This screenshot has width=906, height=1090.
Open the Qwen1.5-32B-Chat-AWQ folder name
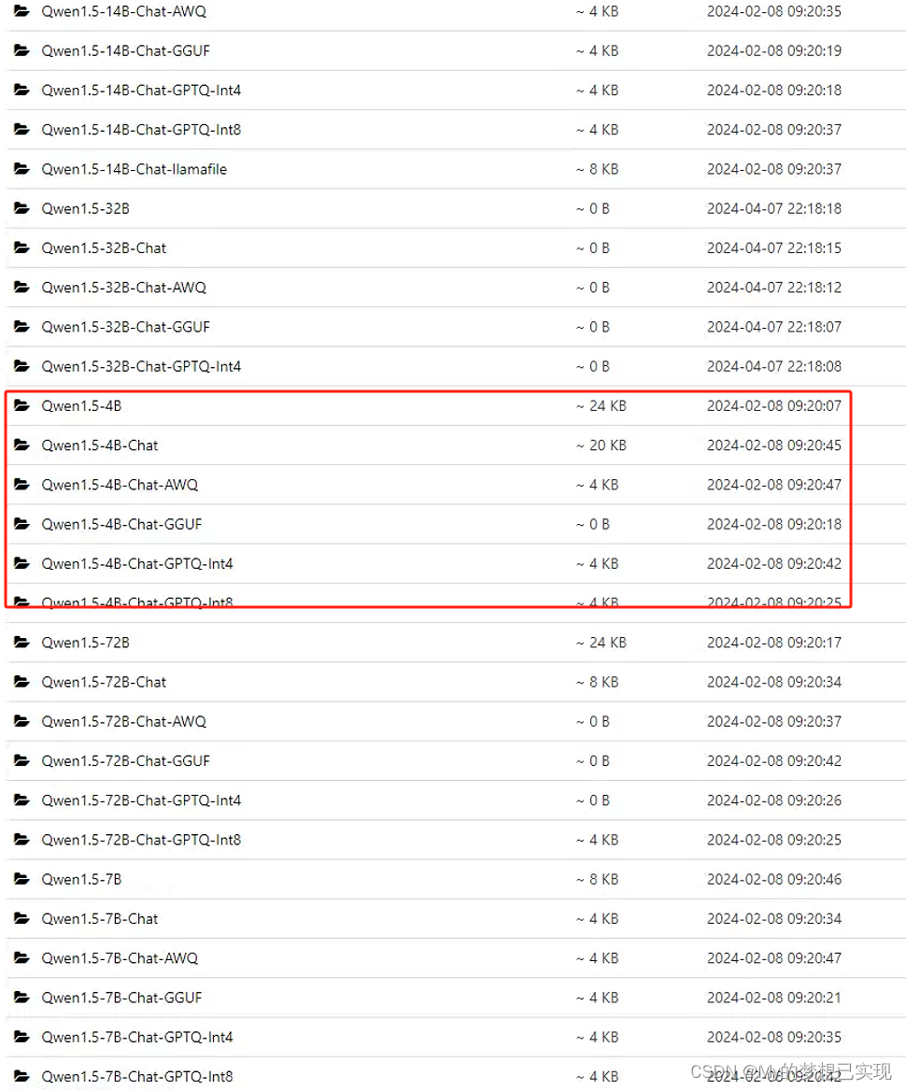point(124,288)
